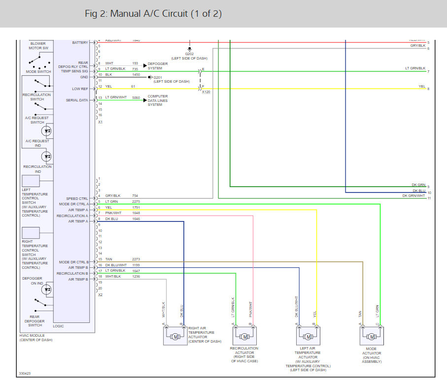This screenshot has width=447, height=383.
Task: Click the Recirculation IND LED symbol
Action: (46, 157)
